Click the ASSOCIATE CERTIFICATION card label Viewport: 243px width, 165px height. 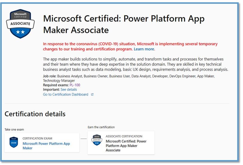coord(124,136)
